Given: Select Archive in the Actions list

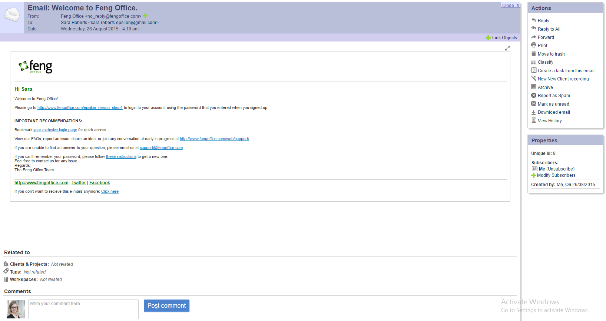Looking at the screenshot, I should click(x=545, y=87).
